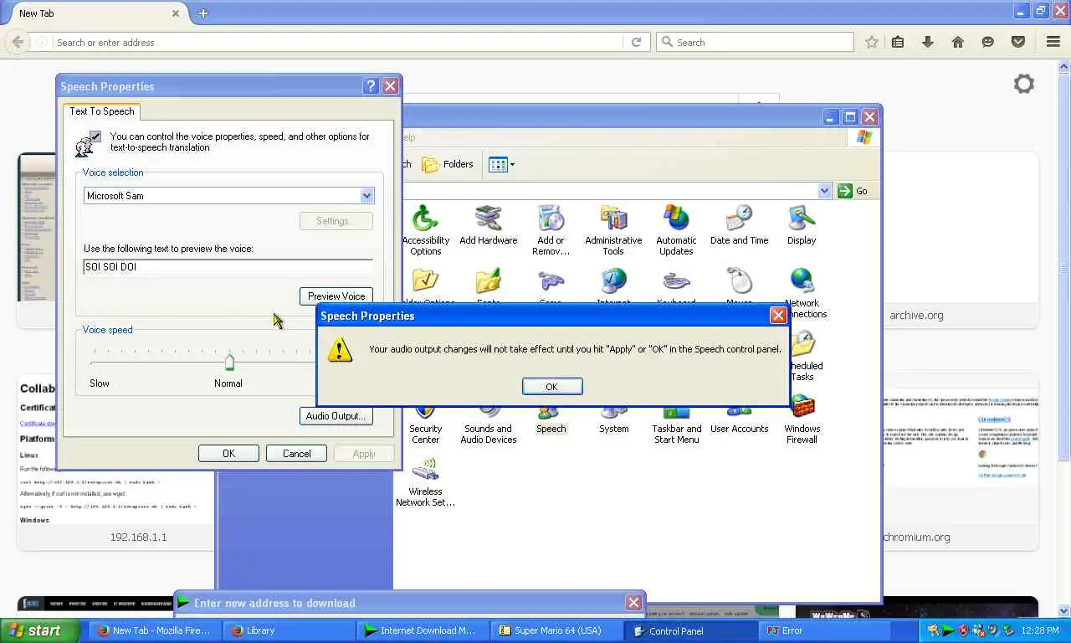Click preview voice text field

click(228, 267)
